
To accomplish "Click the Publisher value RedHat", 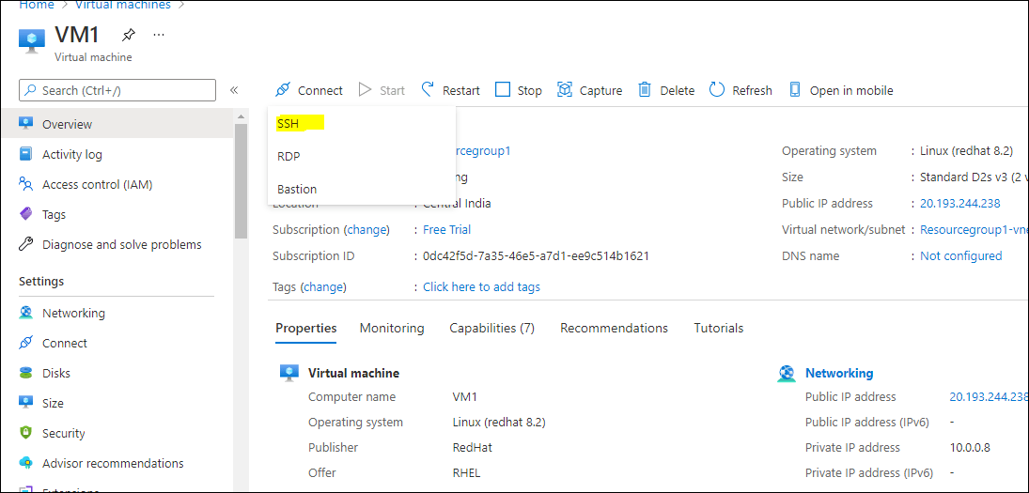I will 473,447.
